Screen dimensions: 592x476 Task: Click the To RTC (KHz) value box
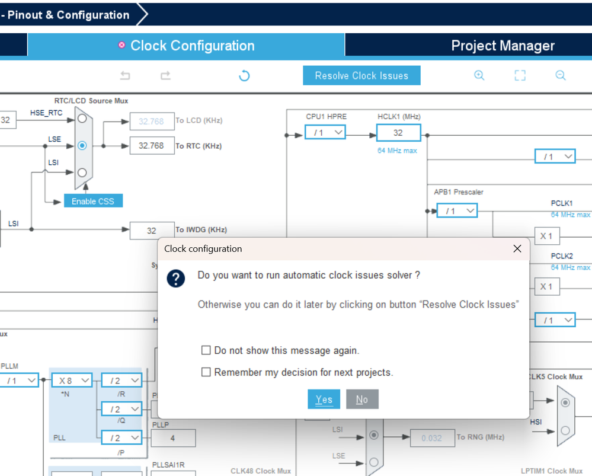coord(152,145)
